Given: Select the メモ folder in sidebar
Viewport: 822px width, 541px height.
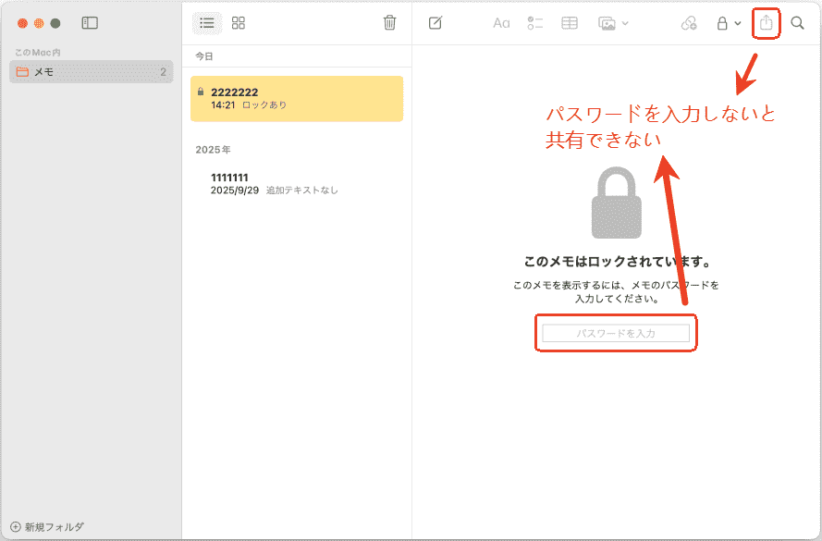Looking at the screenshot, I should click(x=91, y=72).
